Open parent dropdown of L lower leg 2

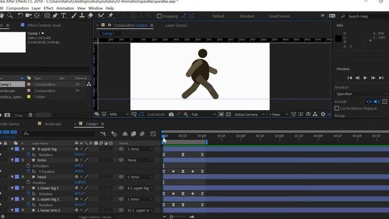pyautogui.click(x=140, y=188)
